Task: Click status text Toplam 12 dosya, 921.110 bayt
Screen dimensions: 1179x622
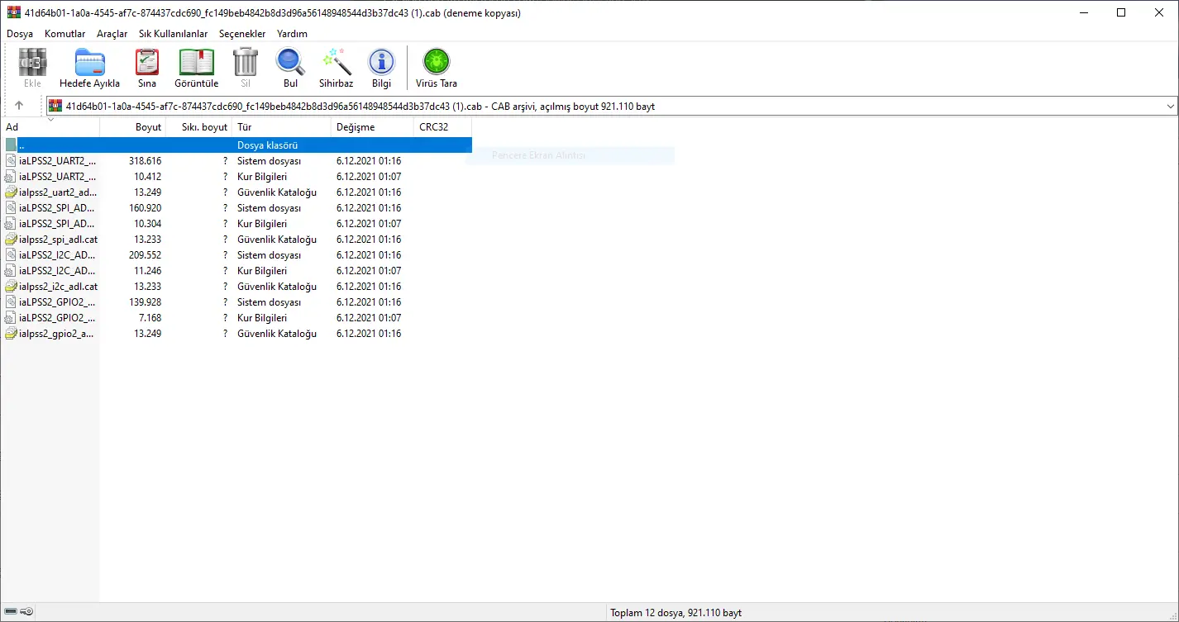Action: coord(675,613)
